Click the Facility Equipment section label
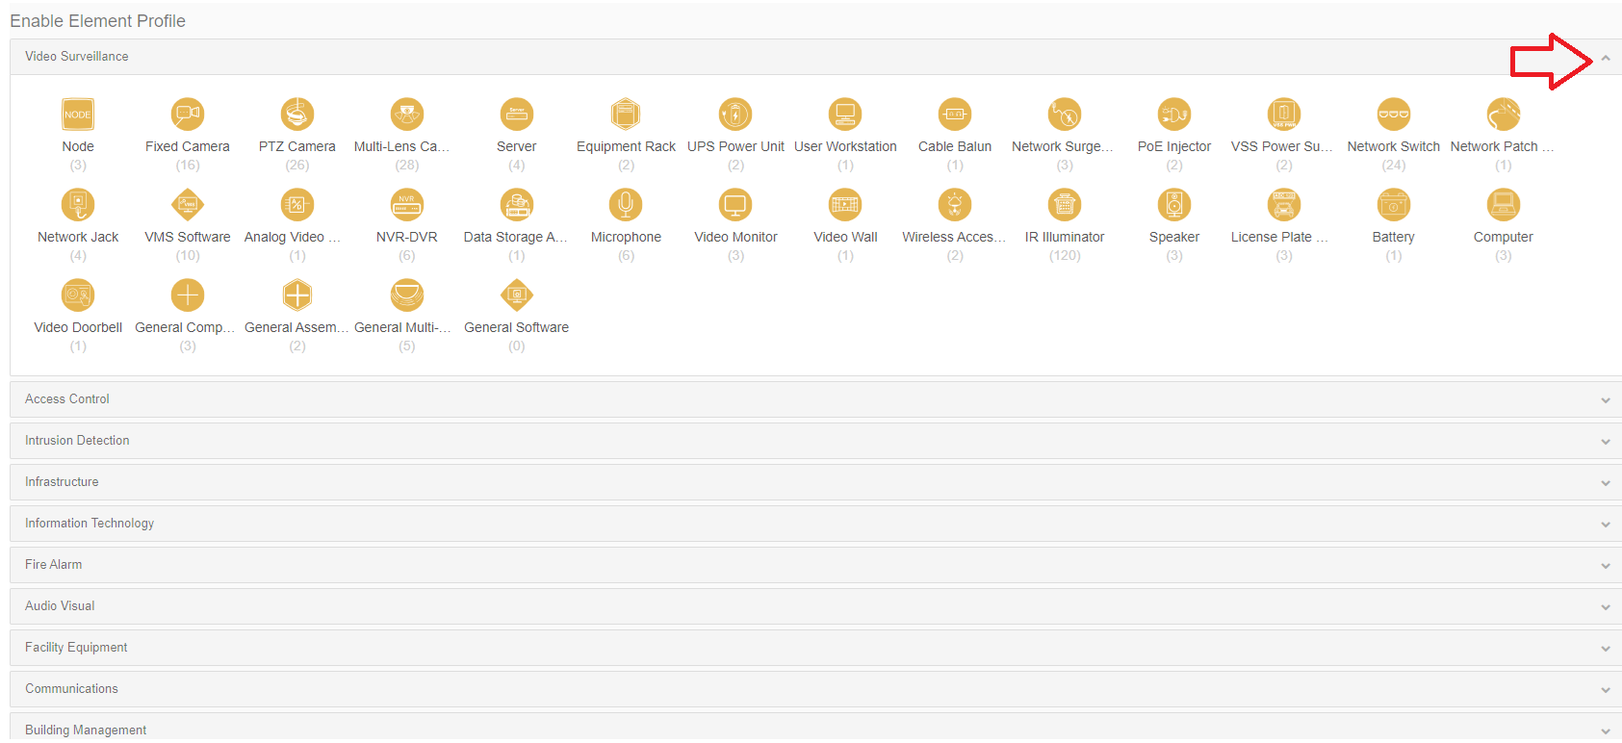The width and height of the screenshot is (1622, 743). 76,648
